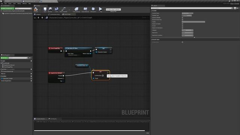The width and height of the screenshot is (240, 135).
Task: Toggle Hide Unrelated nodes
Action: click(63, 9)
